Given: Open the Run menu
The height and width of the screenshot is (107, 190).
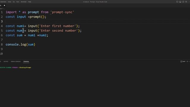Looking at the screenshot, I should (x=18, y=2).
